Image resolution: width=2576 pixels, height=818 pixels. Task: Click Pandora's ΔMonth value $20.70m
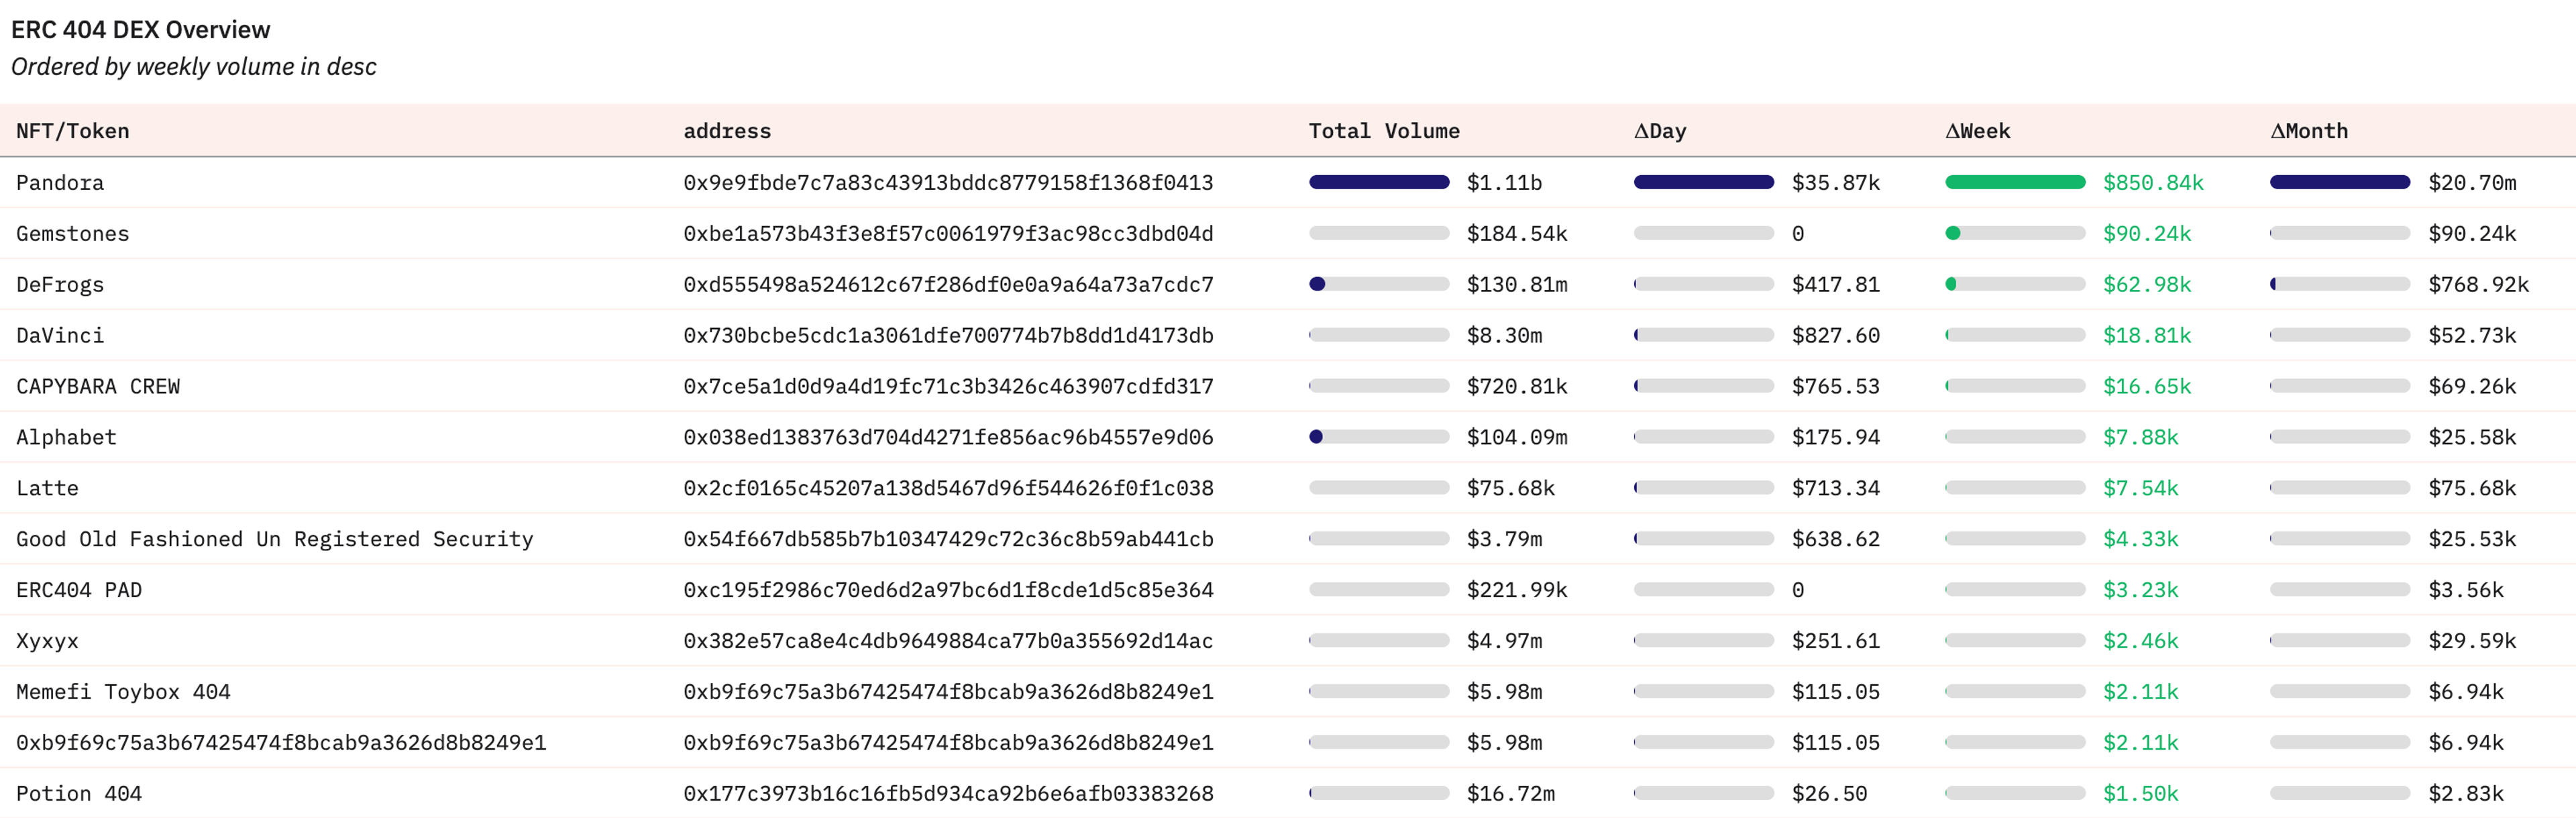point(2472,182)
